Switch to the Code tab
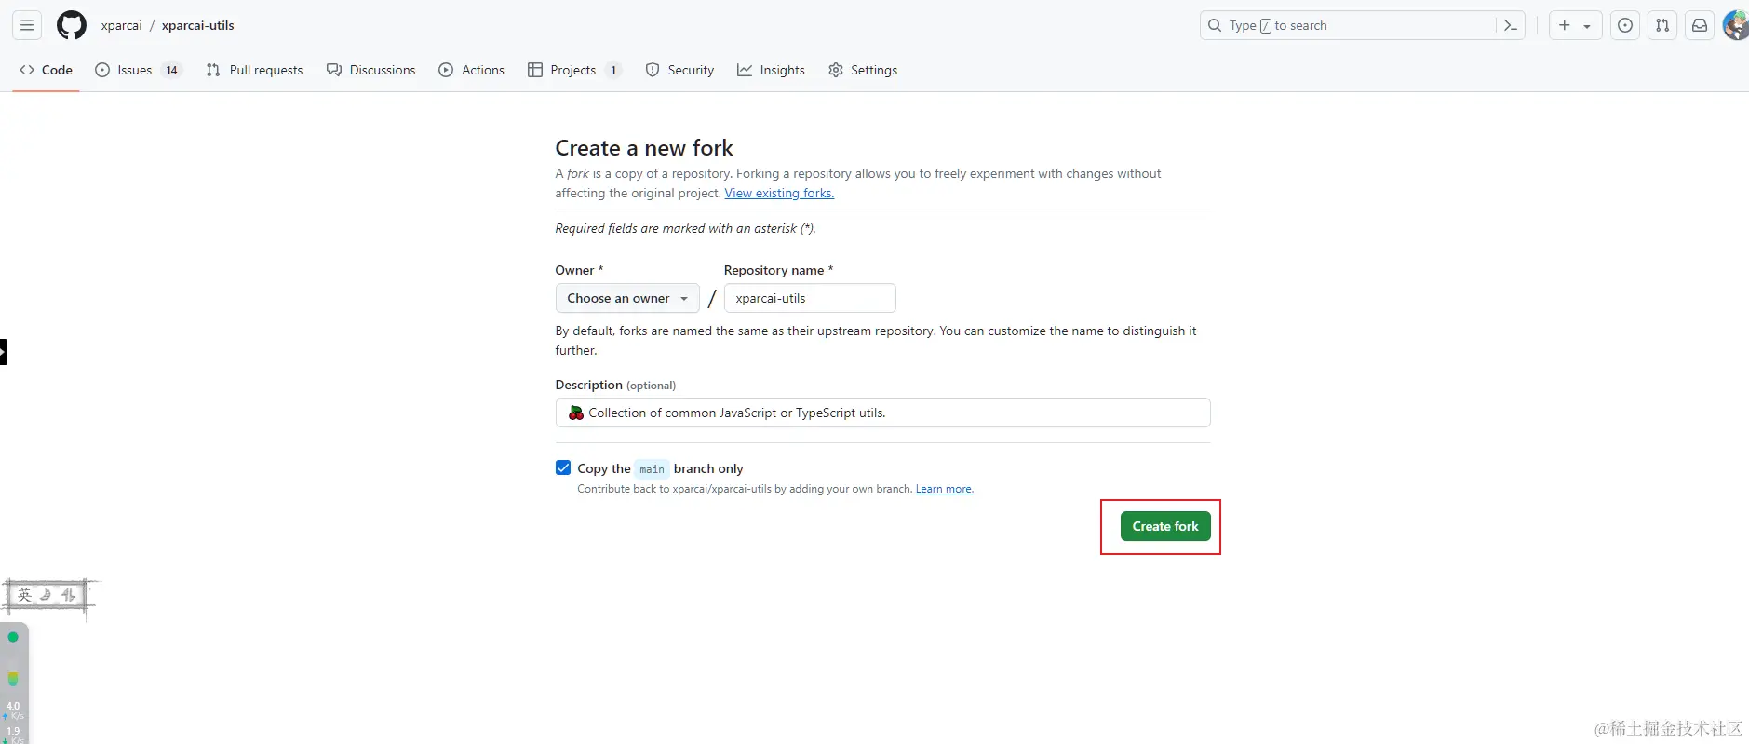Screen dimensions: 1749x744 [46, 70]
